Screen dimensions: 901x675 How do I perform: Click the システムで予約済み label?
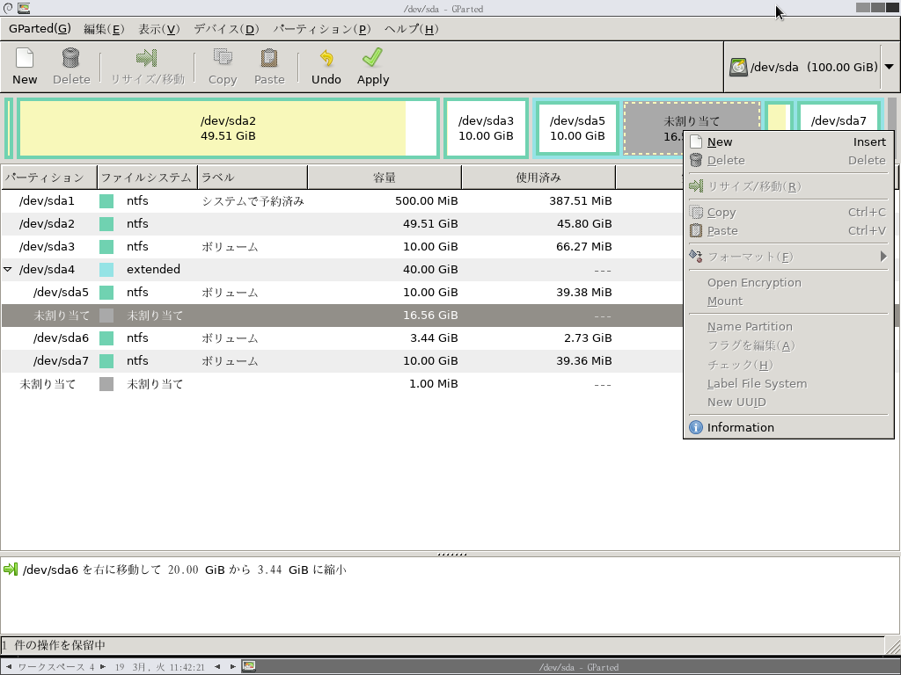(253, 201)
